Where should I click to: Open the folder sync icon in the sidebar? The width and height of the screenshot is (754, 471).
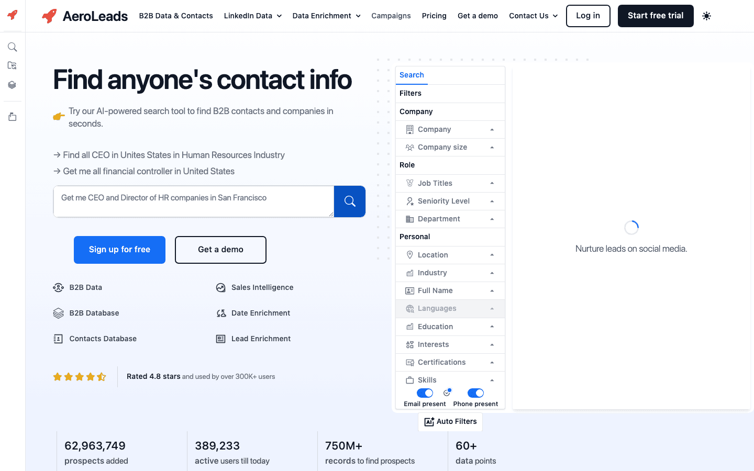[x=13, y=66]
